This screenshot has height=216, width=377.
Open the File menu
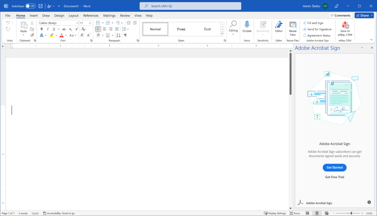[x=8, y=15]
